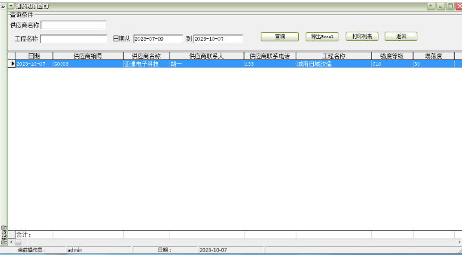Click the left arrow of the horizontal scrollbar

click(x=11, y=242)
